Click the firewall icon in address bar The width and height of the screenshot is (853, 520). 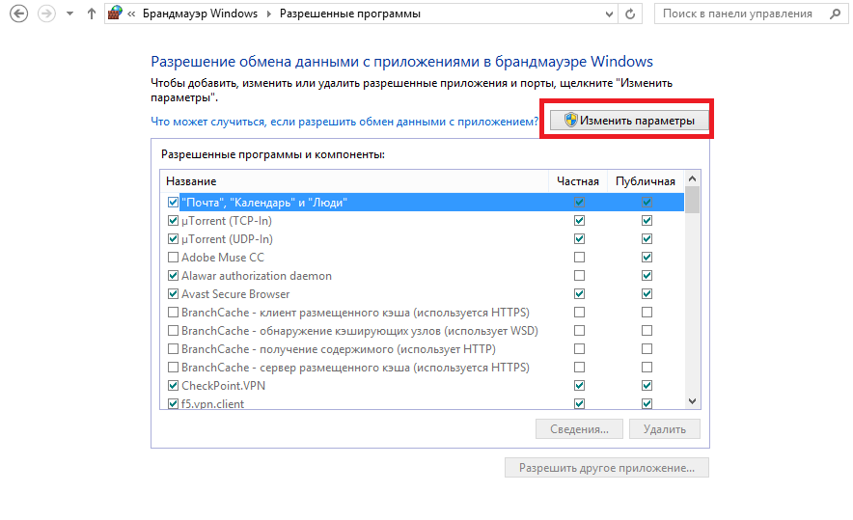(115, 14)
